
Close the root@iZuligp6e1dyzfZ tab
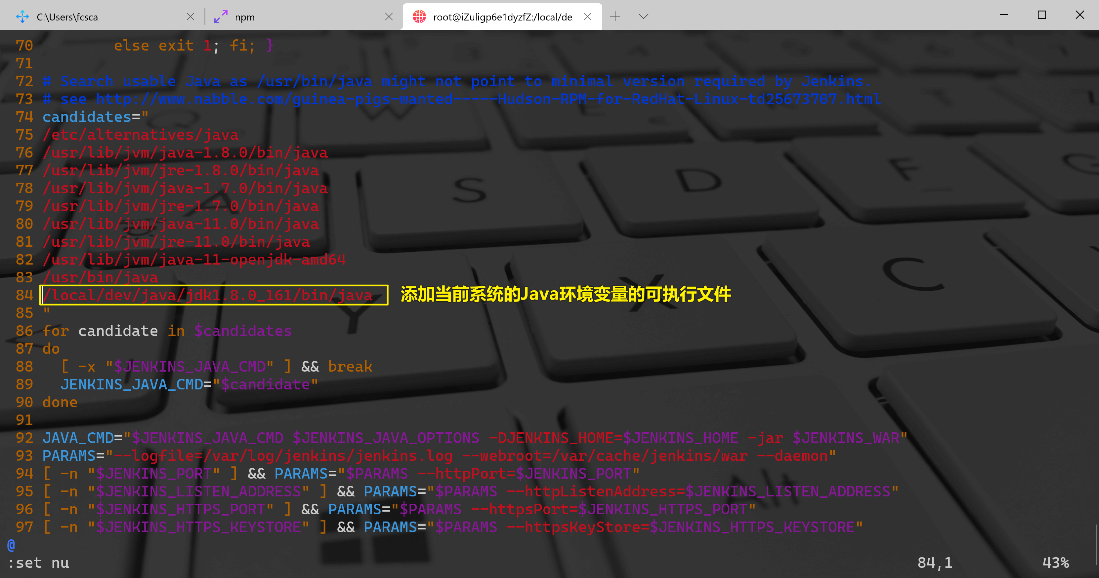coord(587,17)
